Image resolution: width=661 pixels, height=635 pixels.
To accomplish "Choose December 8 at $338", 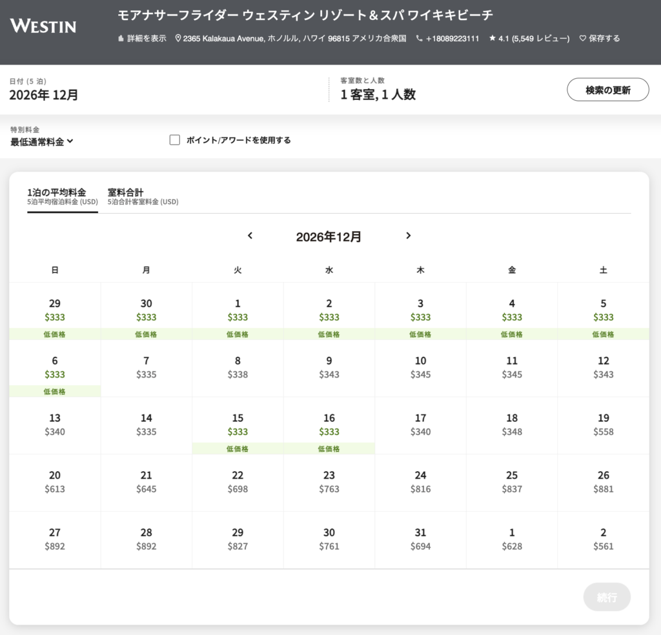I will pos(238,368).
